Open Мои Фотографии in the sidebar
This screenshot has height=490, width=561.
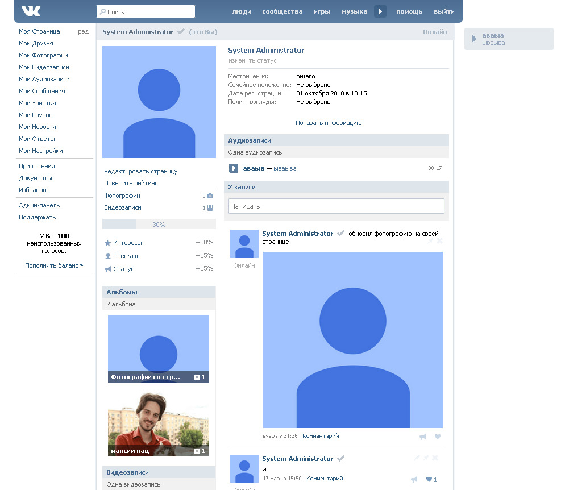coord(43,55)
